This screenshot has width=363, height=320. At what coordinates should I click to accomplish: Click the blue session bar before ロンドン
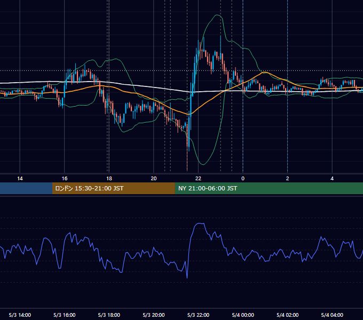pos(26,188)
